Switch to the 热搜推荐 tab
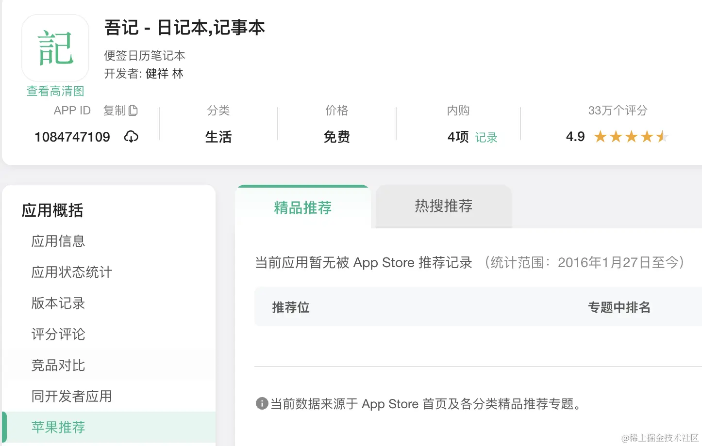Screen dimensions: 702x446 [444, 206]
